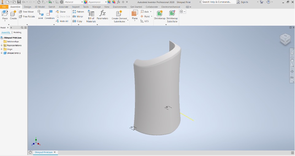Viewport: 295px width, 156px height.
Task: Click Create Derived Substitutes
Action: [119, 16]
